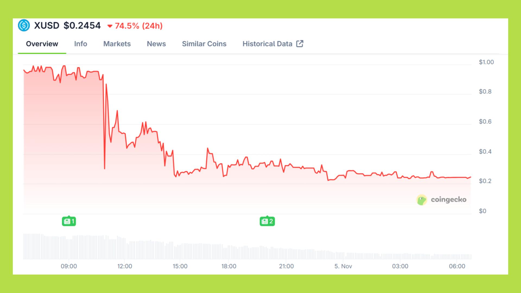Viewport: 521px width, 293px height.
Task: Open the Similar Coins tab
Action: [x=204, y=44]
